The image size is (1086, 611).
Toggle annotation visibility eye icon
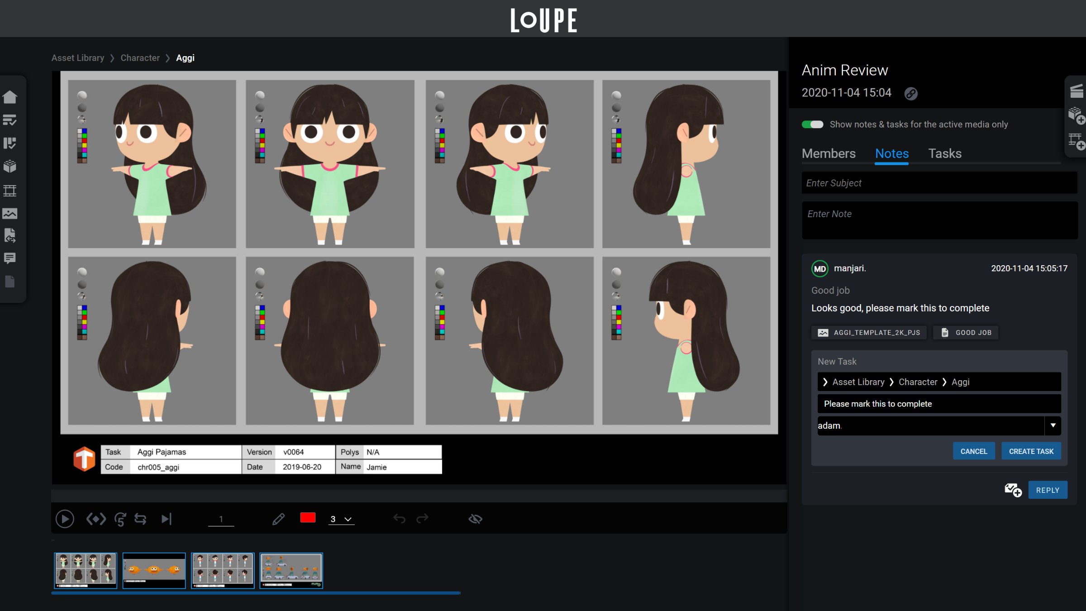pos(475,519)
